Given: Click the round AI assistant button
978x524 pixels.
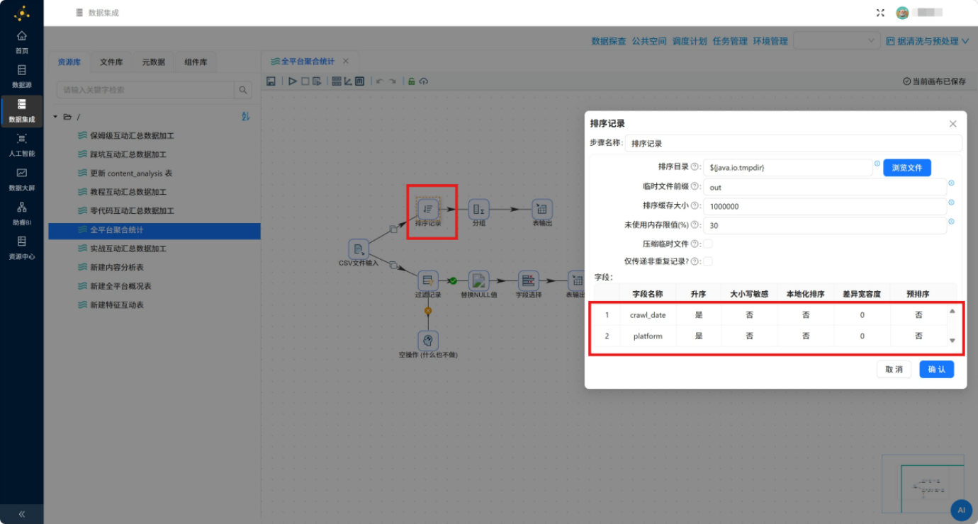Looking at the screenshot, I should (x=961, y=509).
